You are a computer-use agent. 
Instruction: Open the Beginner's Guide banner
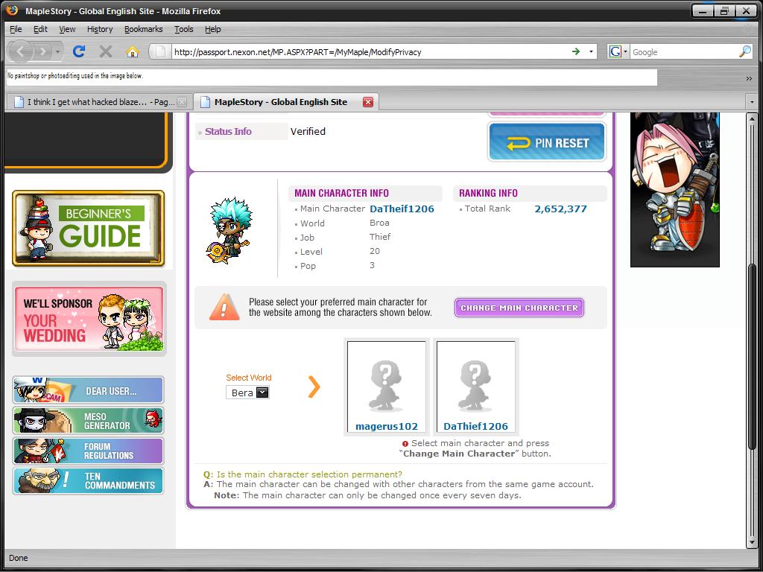tap(88, 229)
